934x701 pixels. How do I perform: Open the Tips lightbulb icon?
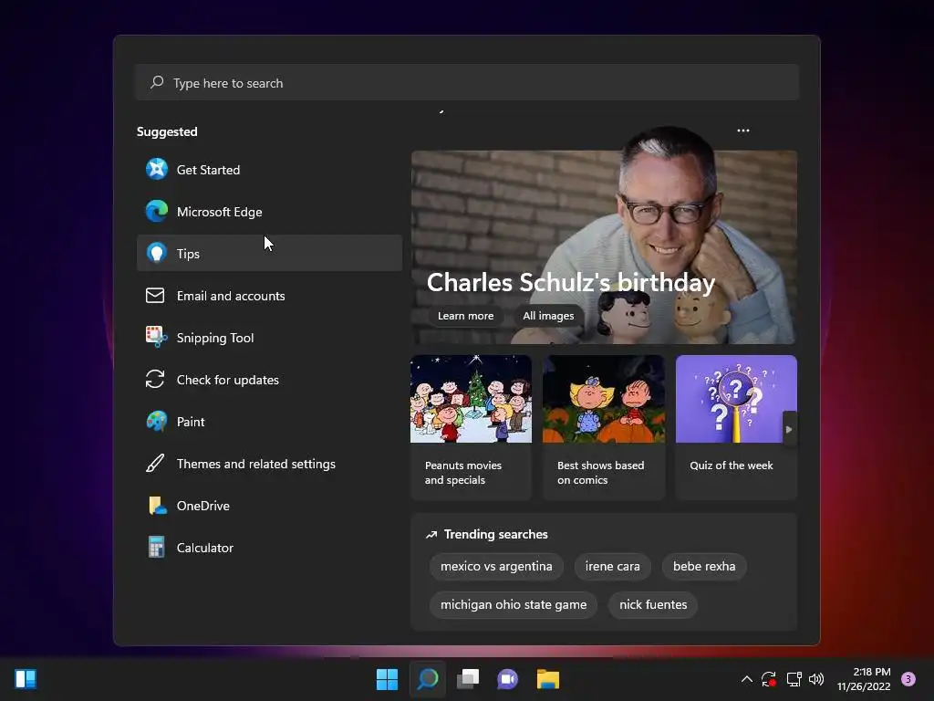(157, 254)
